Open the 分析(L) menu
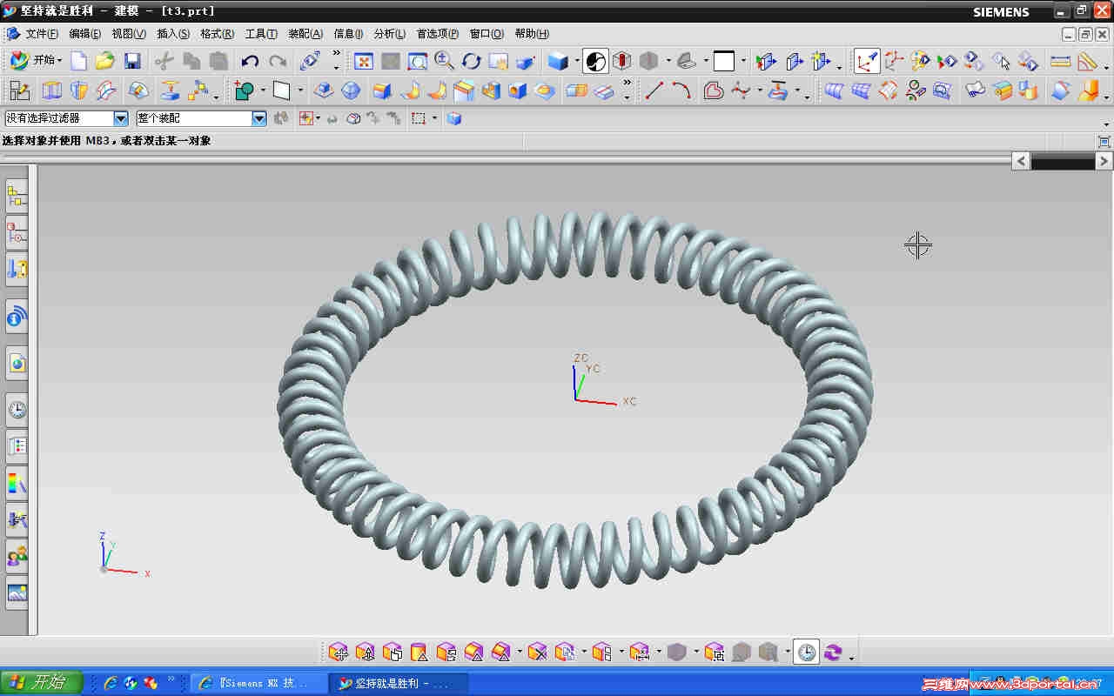 [x=390, y=34]
